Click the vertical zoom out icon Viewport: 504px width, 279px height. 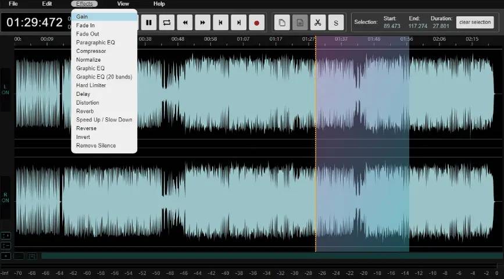[6, 246]
